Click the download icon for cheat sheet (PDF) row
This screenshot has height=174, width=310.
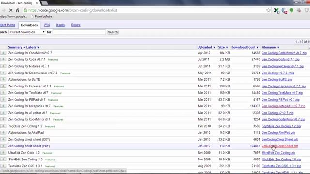(x=3, y=146)
